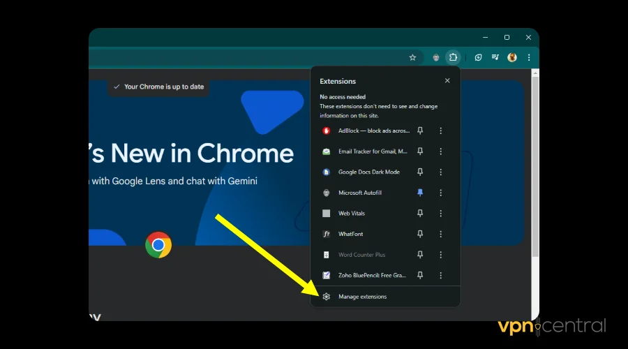Close the Extensions popup

pos(447,80)
